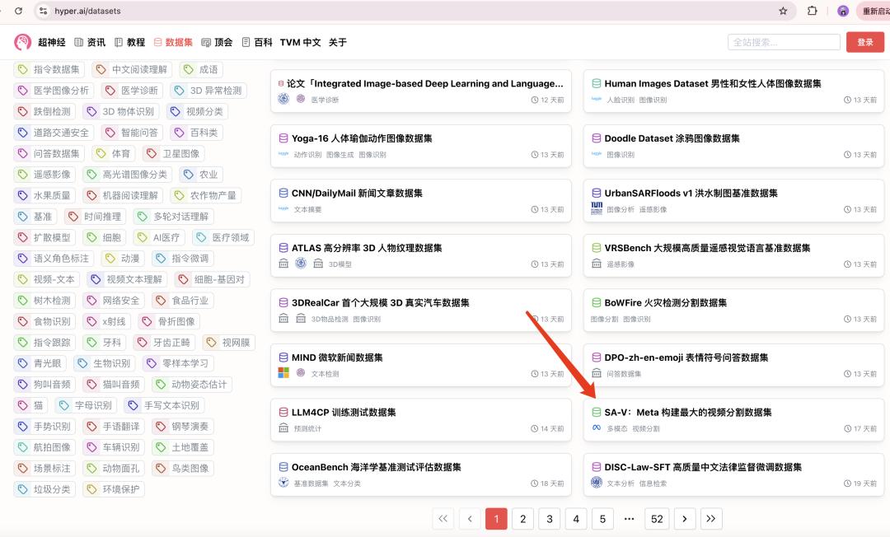Image resolution: width=890 pixels, height=537 pixels.
Task: Click the first institution icon on ATLAS card
Action: 283,264
